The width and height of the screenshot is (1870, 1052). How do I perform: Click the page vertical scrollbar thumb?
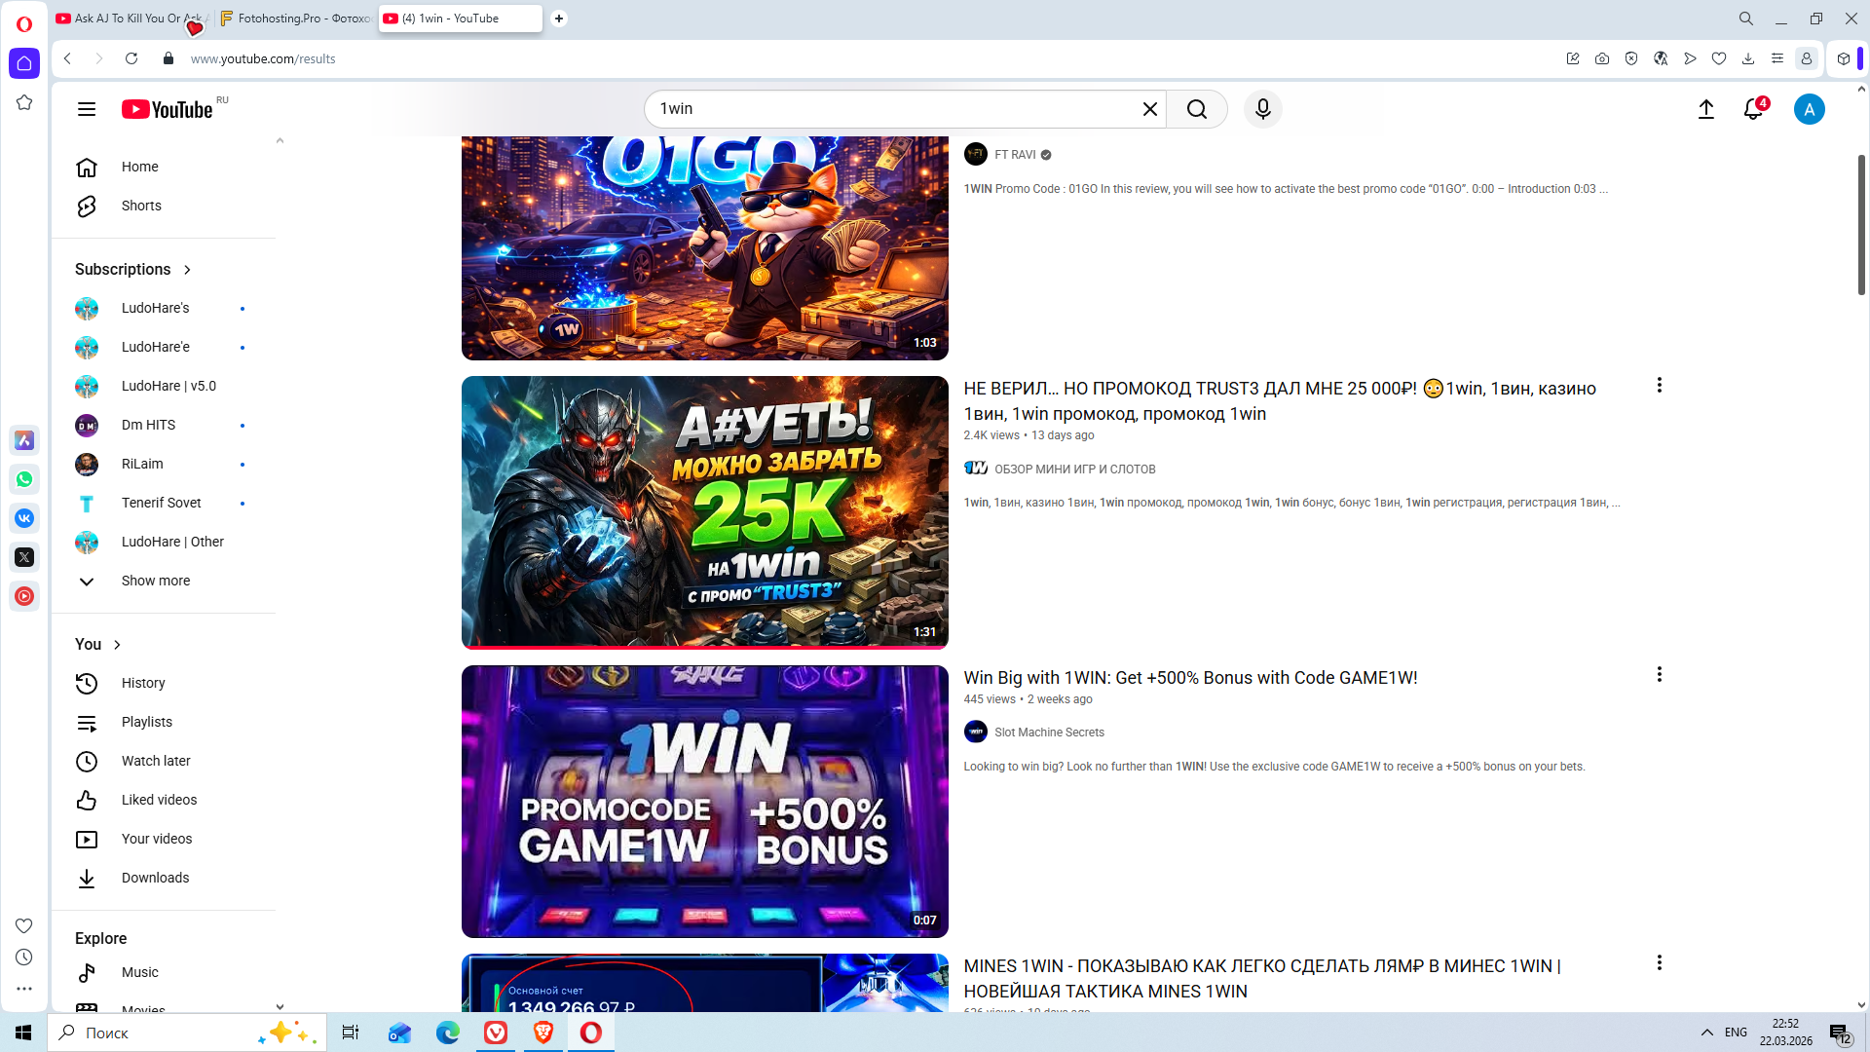[1860, 224]
